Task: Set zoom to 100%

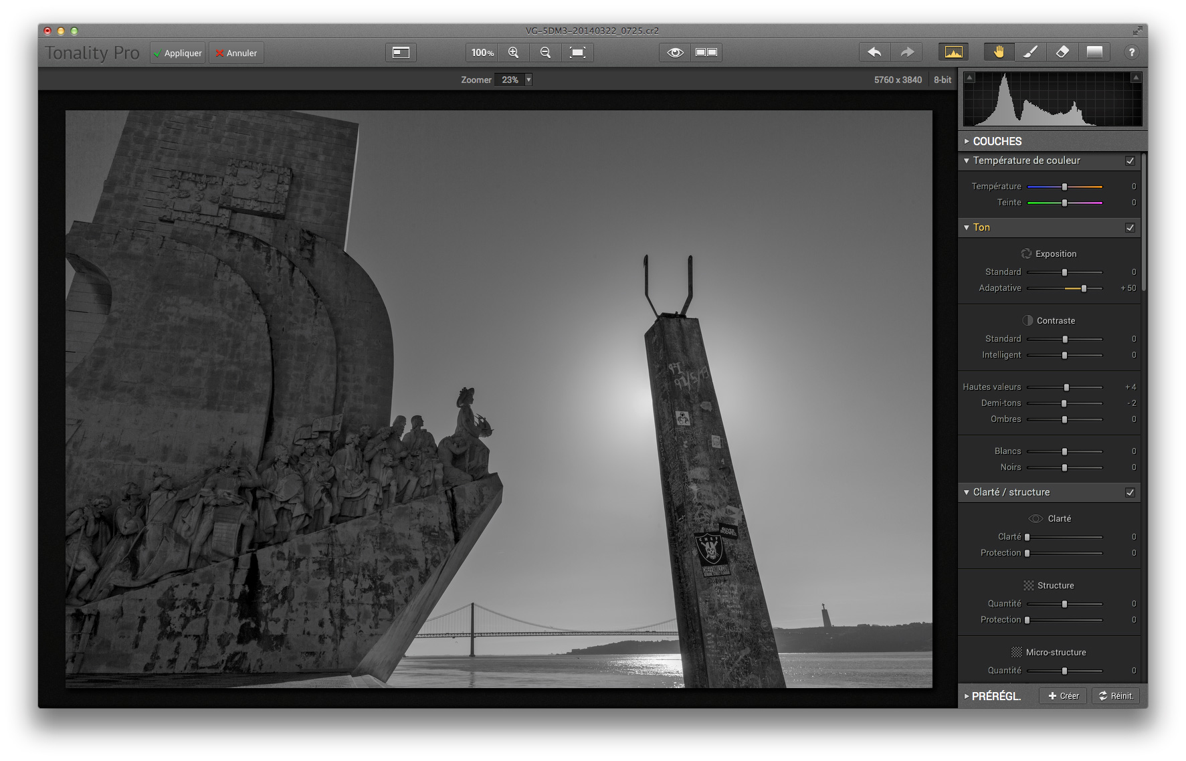Action: point(482,52)
